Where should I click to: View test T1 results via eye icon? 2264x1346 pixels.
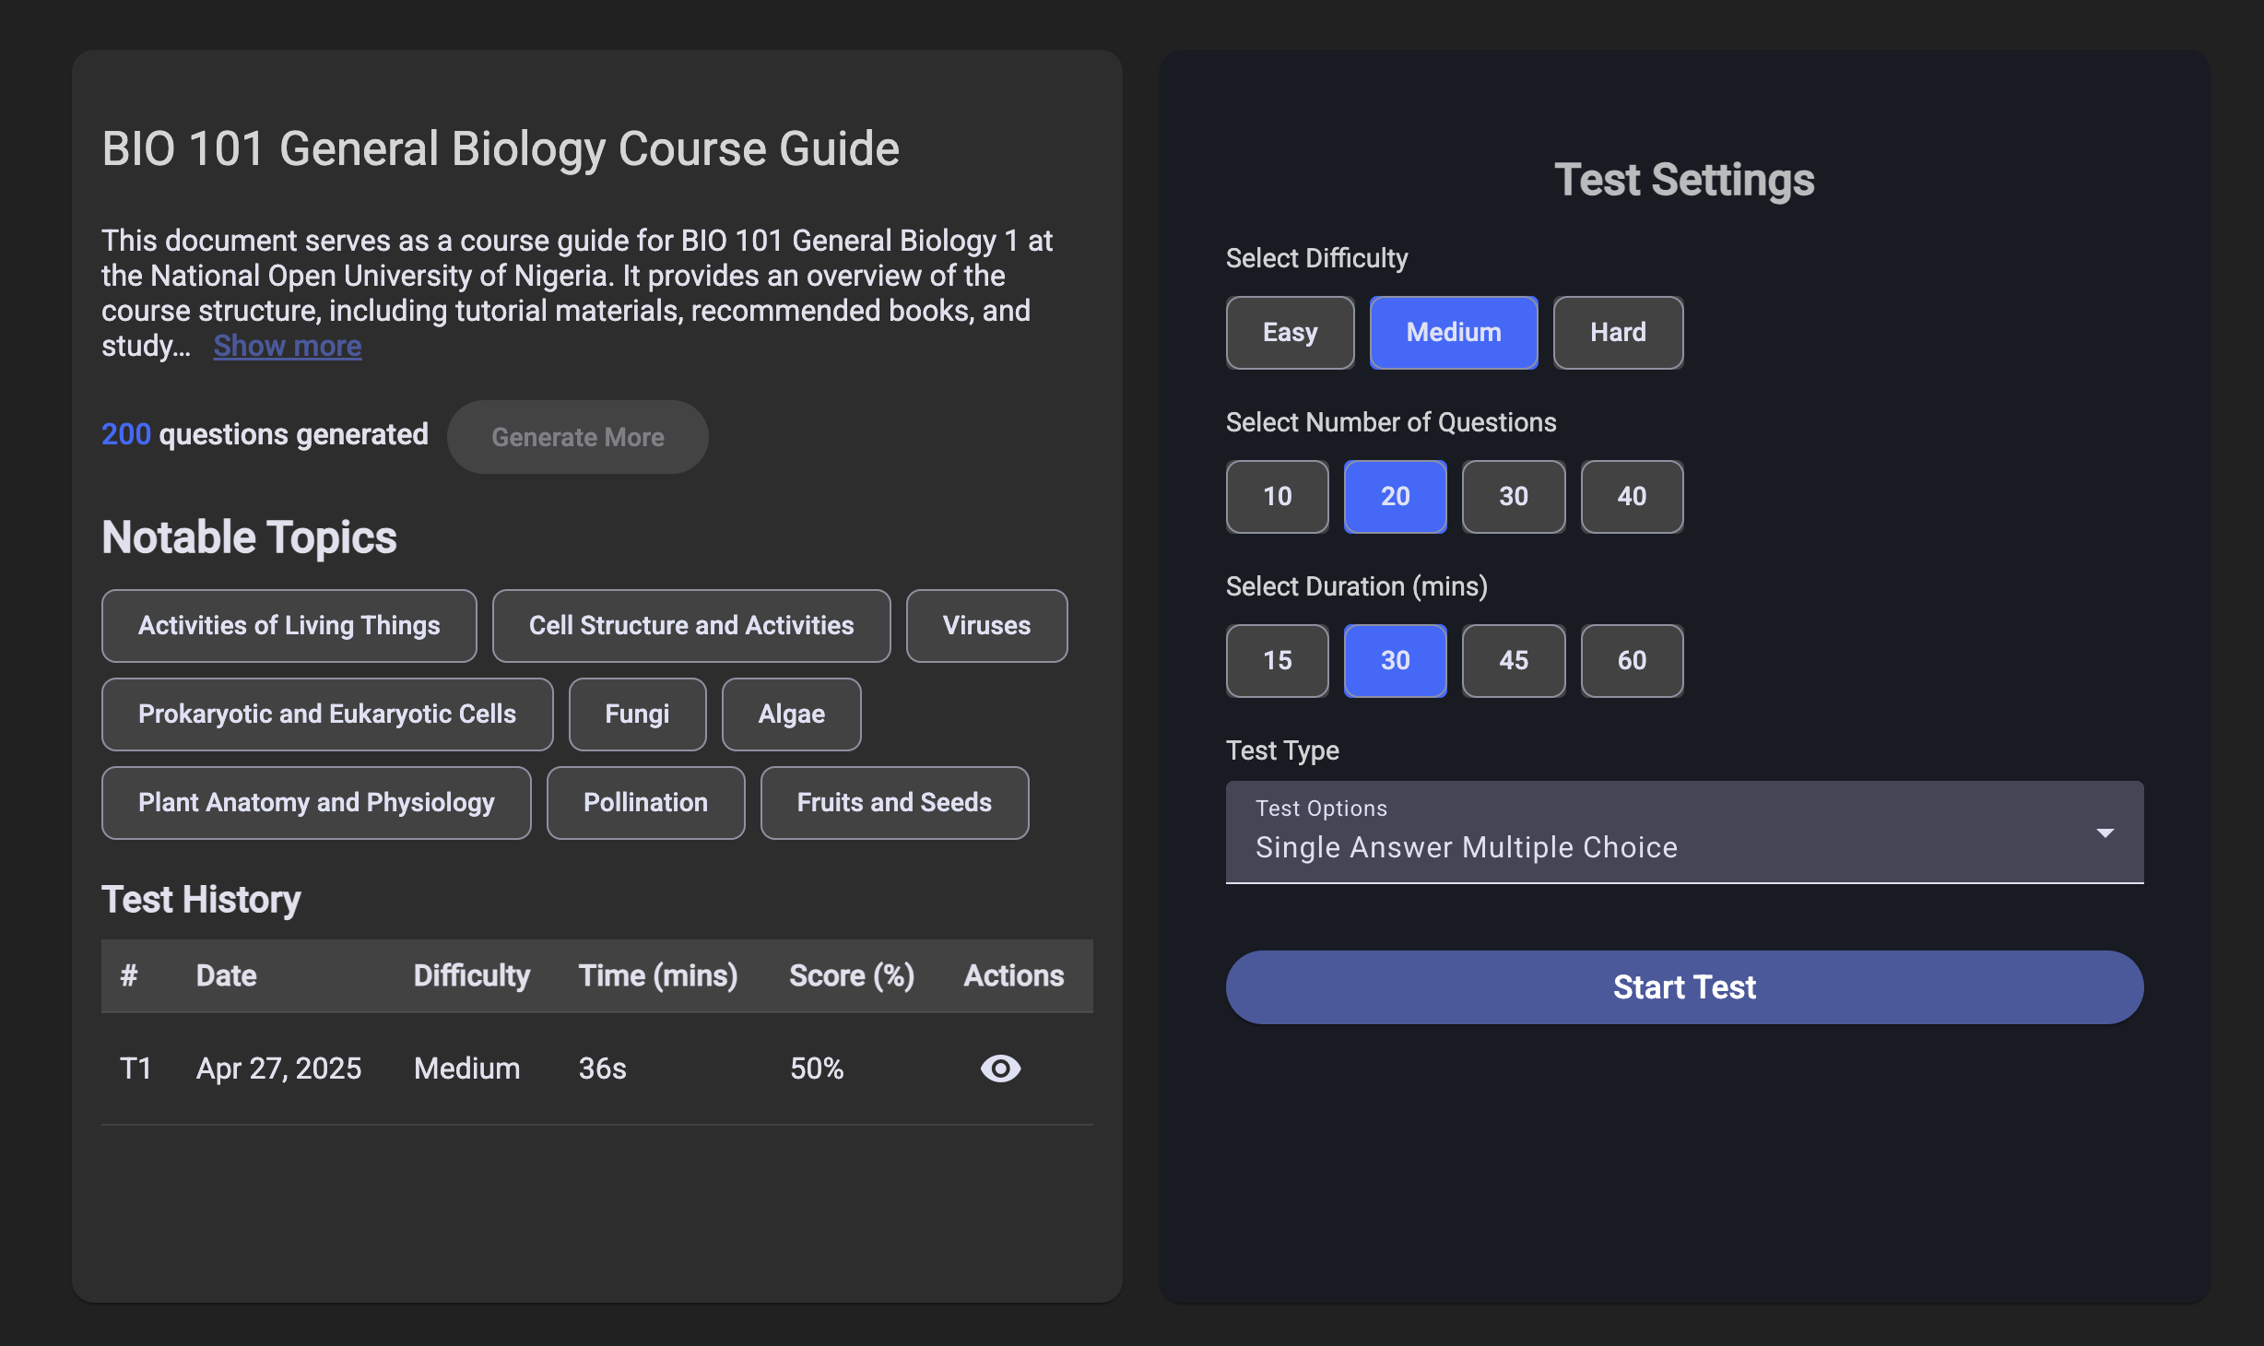pyautogui.click(x=1000, y=1068)
